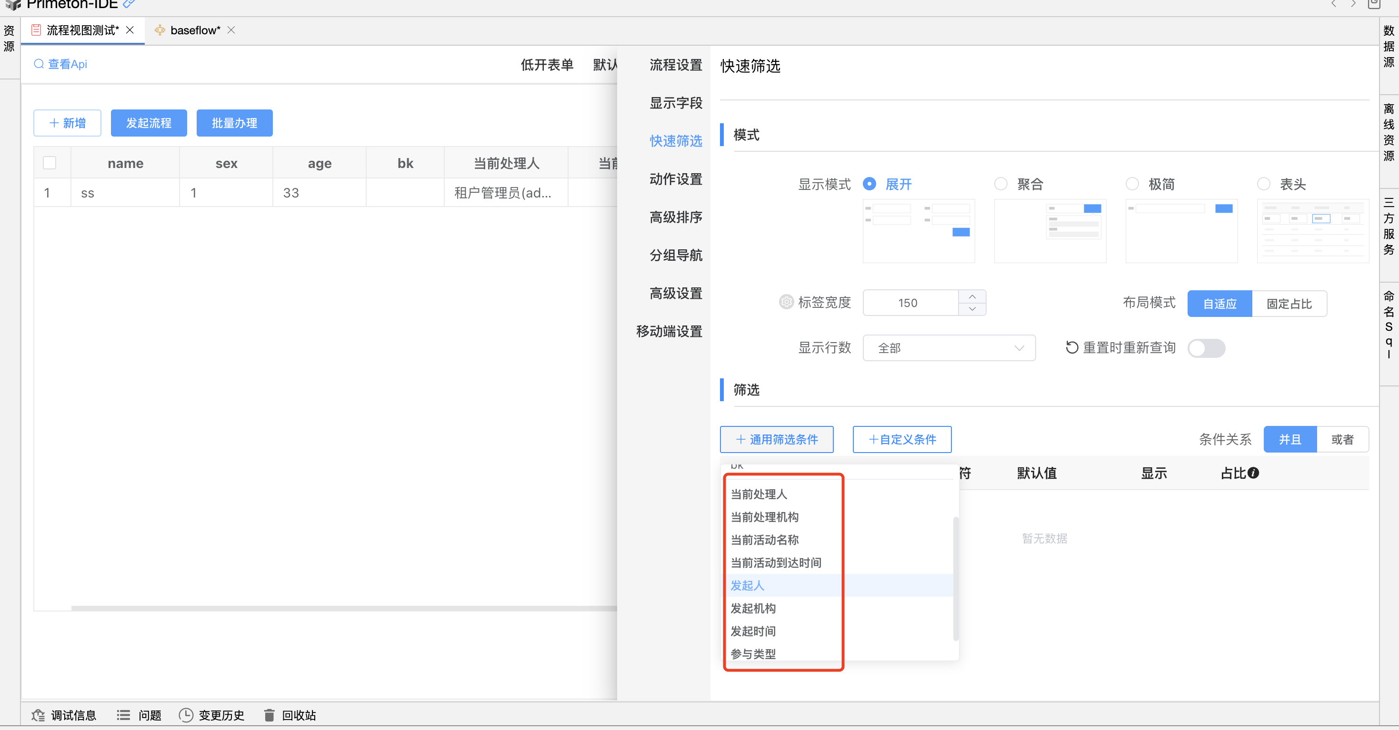Viewport: 1399px width, 730px height.
Task: Choose 发起机构 from dropdown list
Action: pos(753,608)
